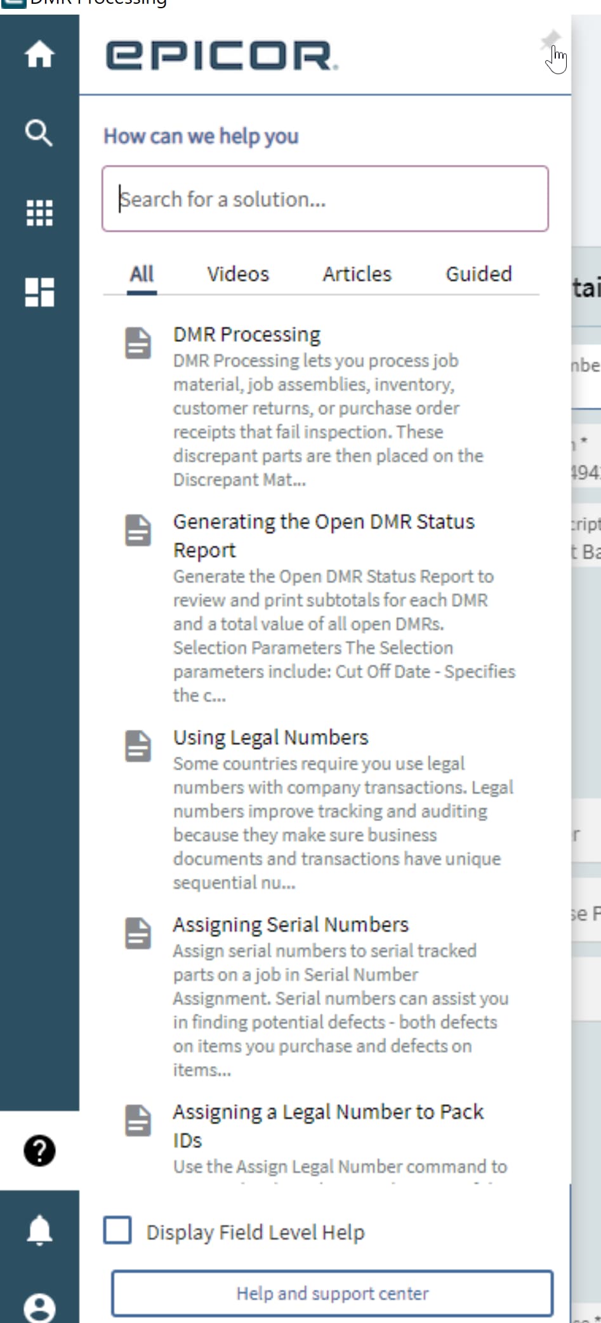Open the notifications bell icon

pos(39,1230)
